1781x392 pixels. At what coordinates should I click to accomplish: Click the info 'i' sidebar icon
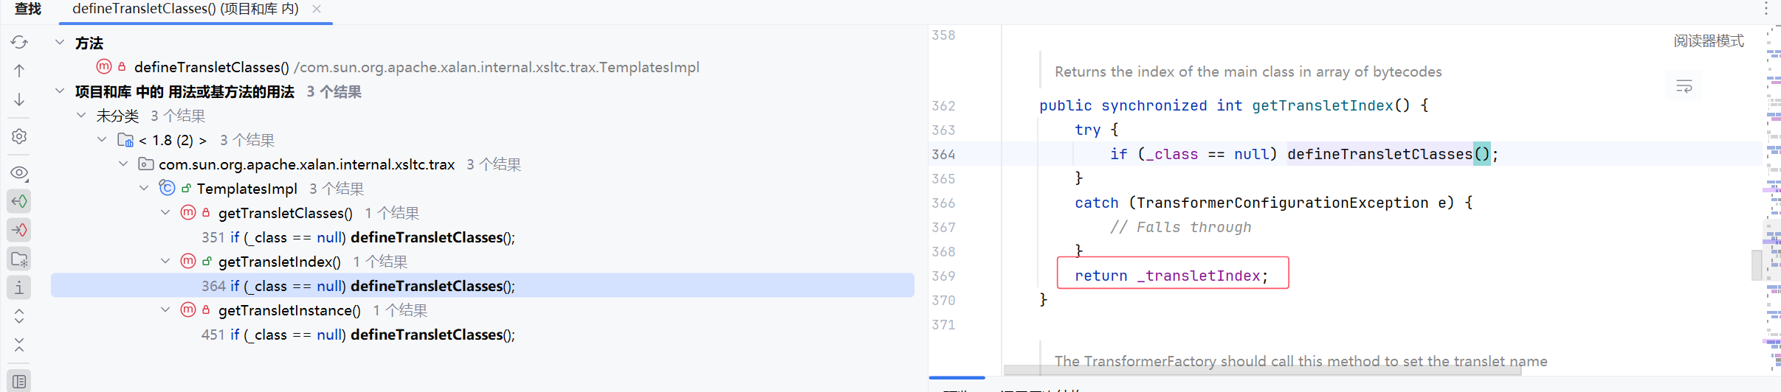19,287
